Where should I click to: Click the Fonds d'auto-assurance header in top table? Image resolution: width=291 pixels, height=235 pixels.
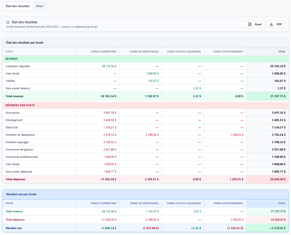184,52
